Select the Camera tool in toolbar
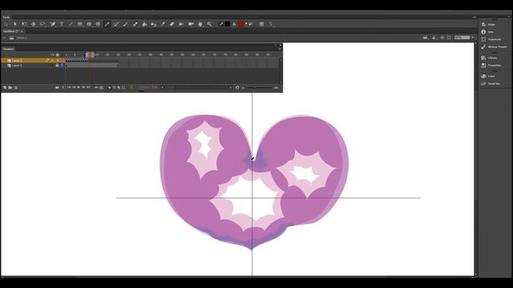Viewport: 513px width, 288px height. pyautogui.click(x=191, y=24)
